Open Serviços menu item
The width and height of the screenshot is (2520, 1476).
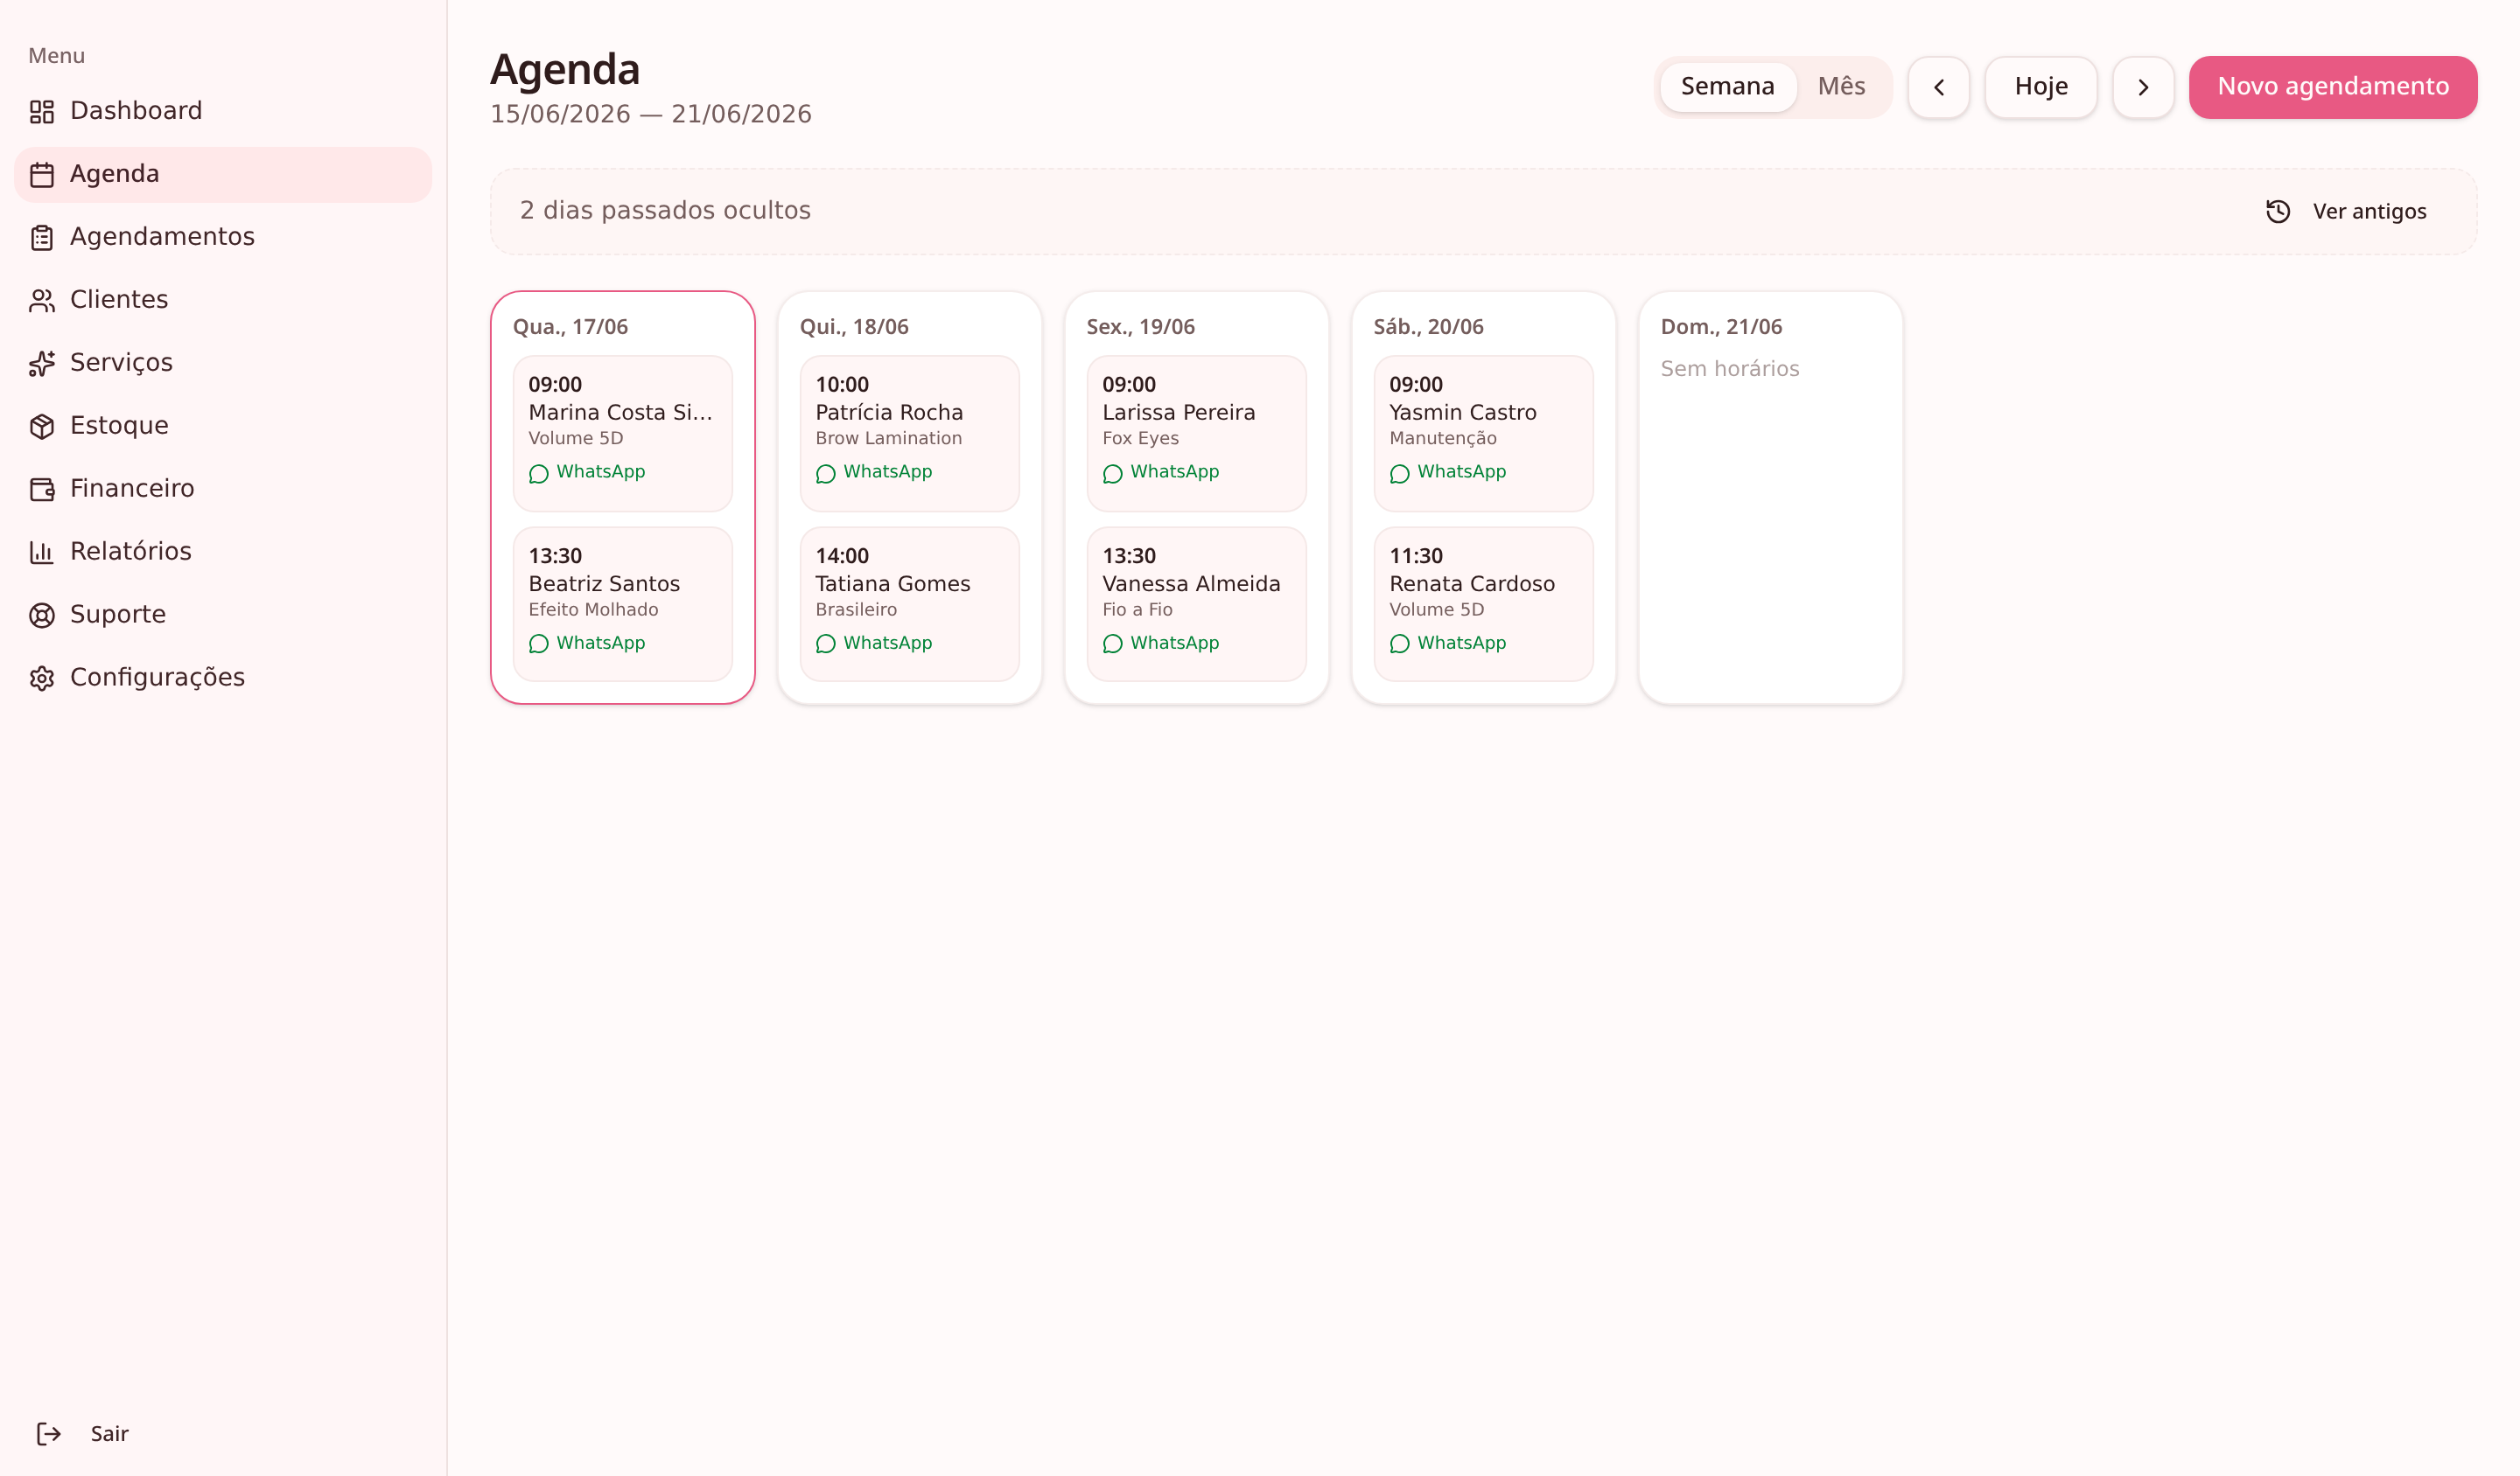[223, 363]
